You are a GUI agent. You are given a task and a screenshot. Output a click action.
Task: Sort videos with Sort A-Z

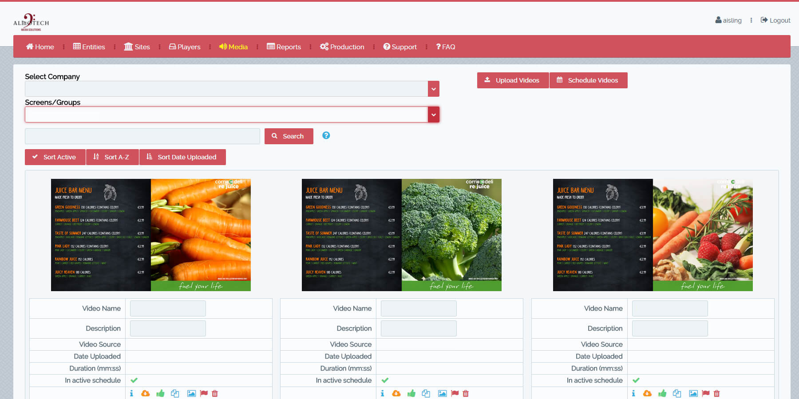point(112,157)
